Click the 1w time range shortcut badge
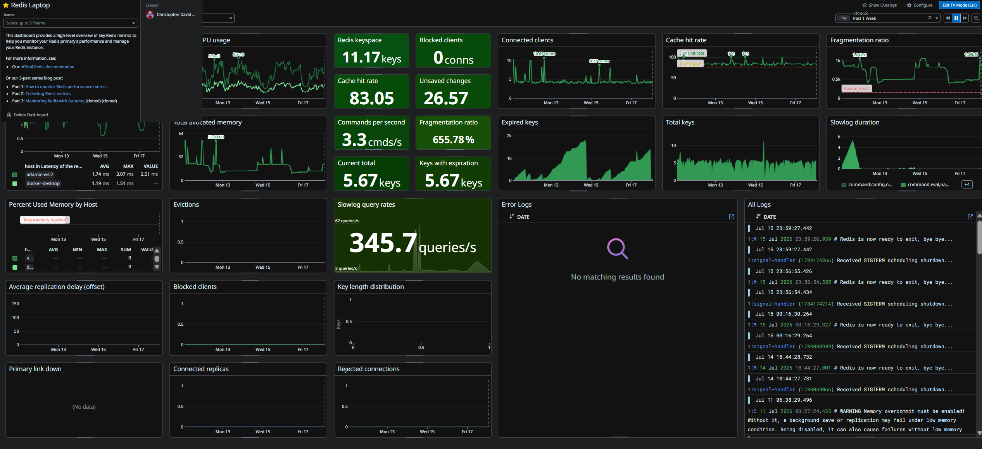Viewport: 982px width, 449px height. tap(844, 18)
